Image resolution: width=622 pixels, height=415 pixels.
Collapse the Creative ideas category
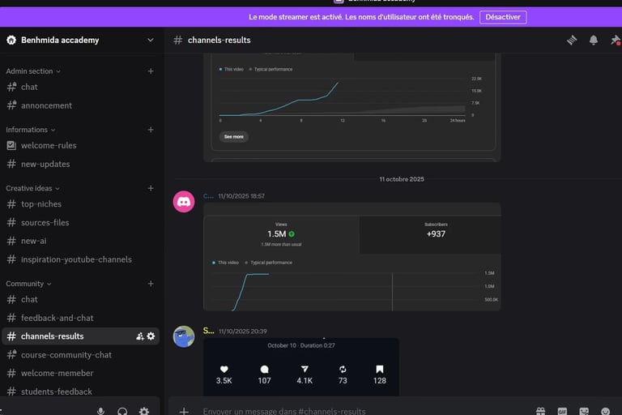click(x=32, y=188)
